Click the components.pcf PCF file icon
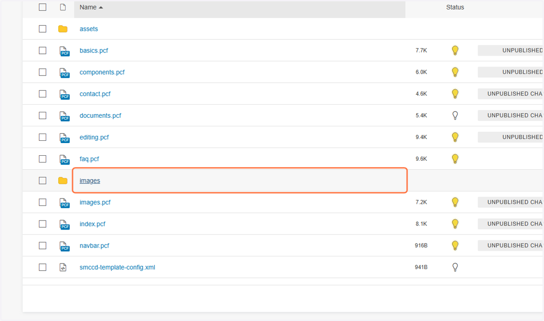Viewport: 544px width, 321px height. click(x=64, y=72)
